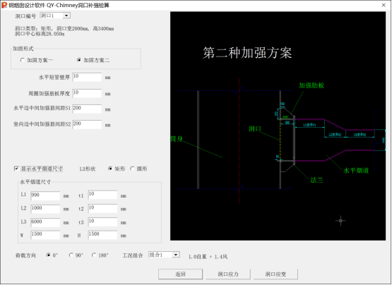This screenshot has width=392, height=285.
Task: Click the 加强筋间距 S2 field
Action: (x=87, y=124)
